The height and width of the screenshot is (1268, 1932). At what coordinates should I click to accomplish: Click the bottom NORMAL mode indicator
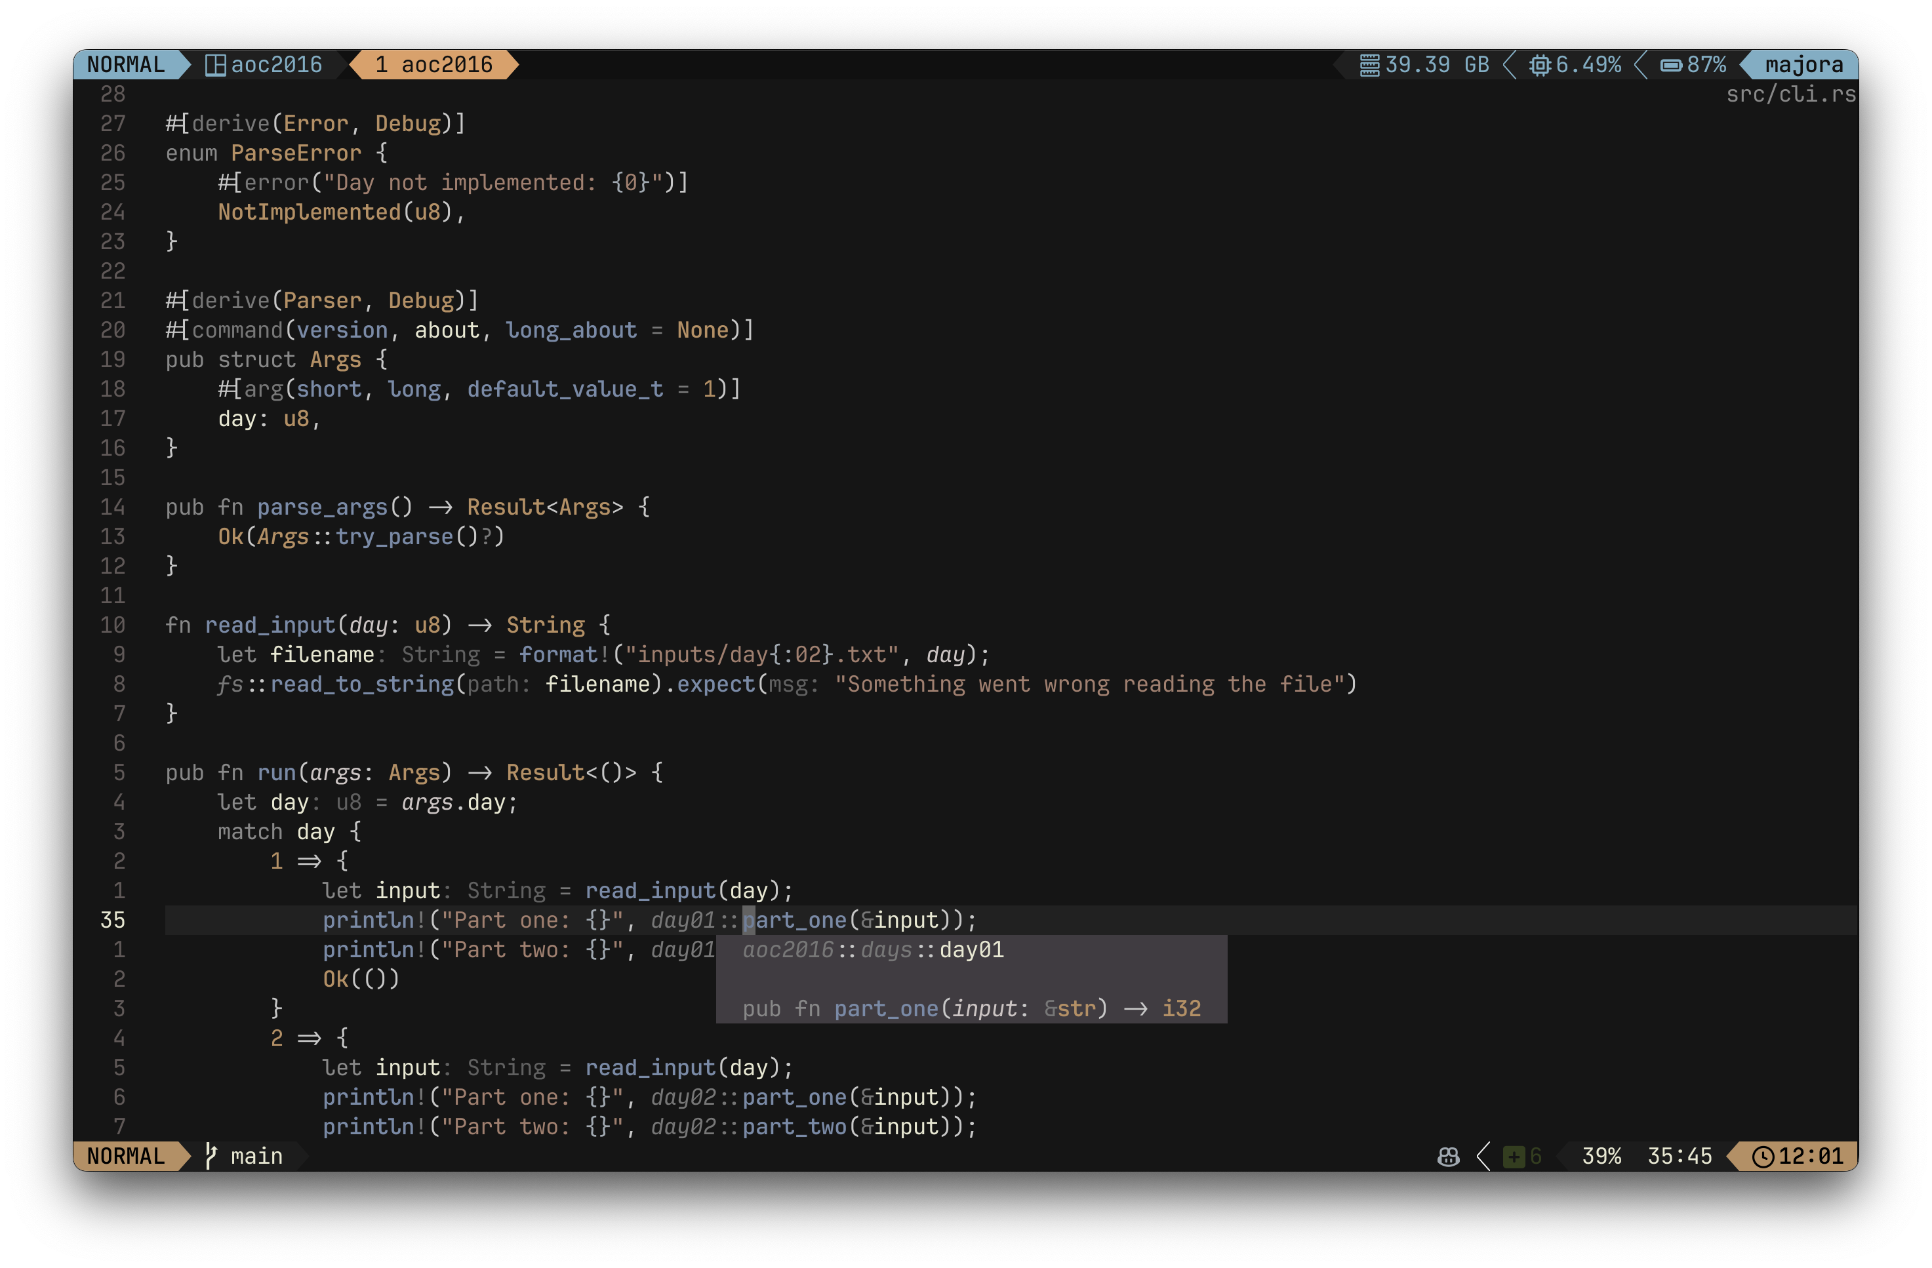[126, 1156]
